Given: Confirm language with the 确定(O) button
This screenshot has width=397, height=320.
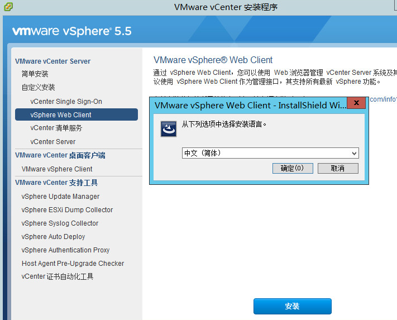Looking at the screenshot, I should point(293,168).
